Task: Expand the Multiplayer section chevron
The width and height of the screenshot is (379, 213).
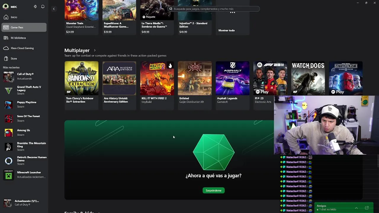Action: coord(95,50)
